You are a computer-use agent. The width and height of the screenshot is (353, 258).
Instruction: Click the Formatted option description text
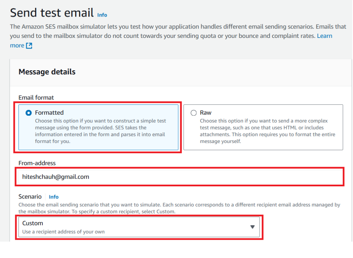coord(100,131)
